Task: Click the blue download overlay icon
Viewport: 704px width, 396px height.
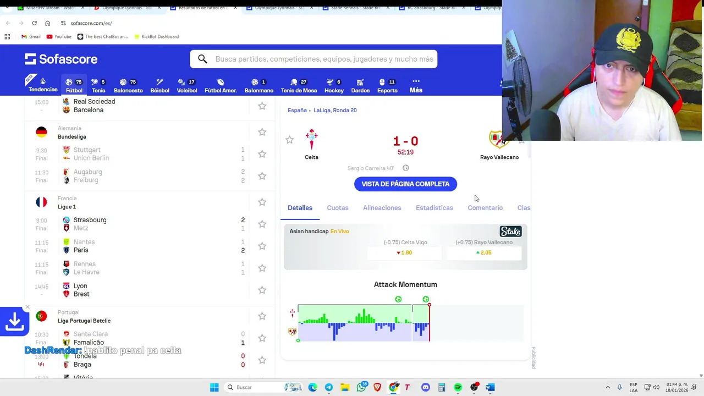Action: 14,321
